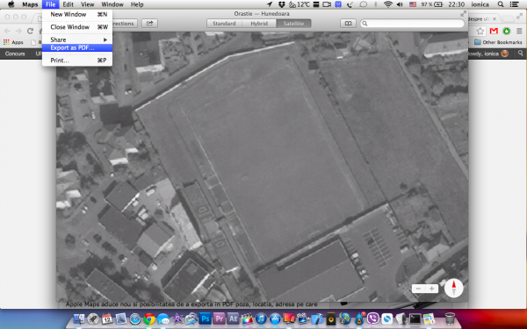
Task: Open Chrome's hamburger menu
Action: click(x=519, y=32)
